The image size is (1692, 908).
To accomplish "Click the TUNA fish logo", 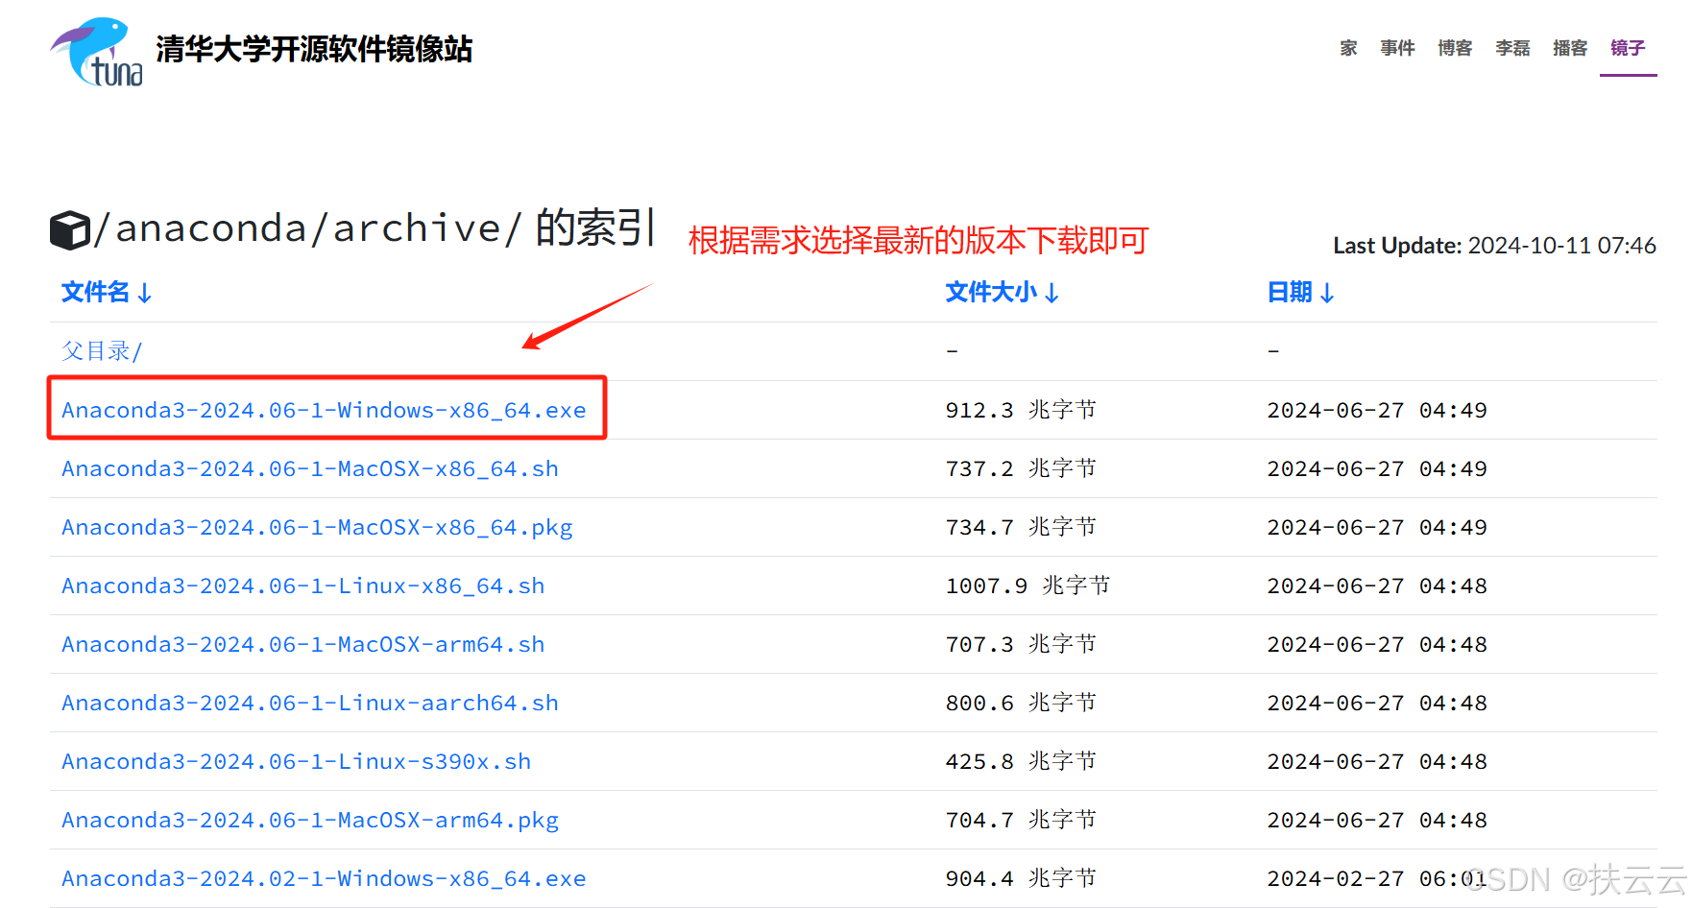I will tap(97, 52).
